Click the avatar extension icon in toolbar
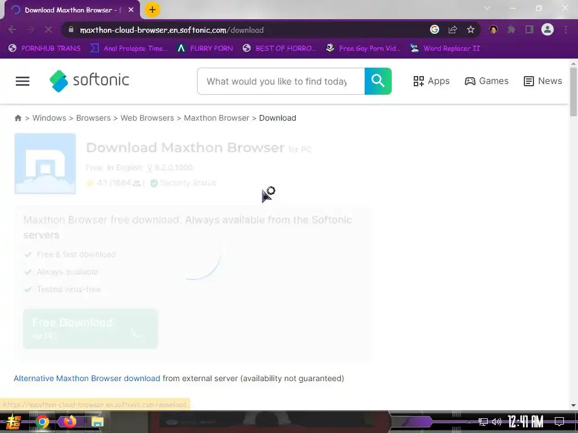 pyautogui.click(x=493, y=29)
